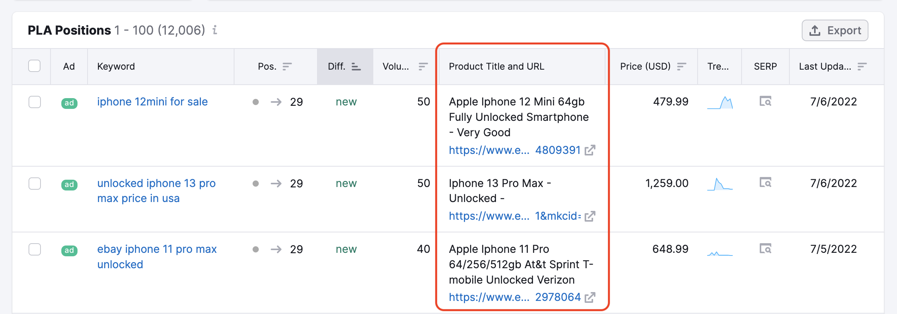Select volume value 40
This screenshot has height=314, width=897.
point(423,249)
